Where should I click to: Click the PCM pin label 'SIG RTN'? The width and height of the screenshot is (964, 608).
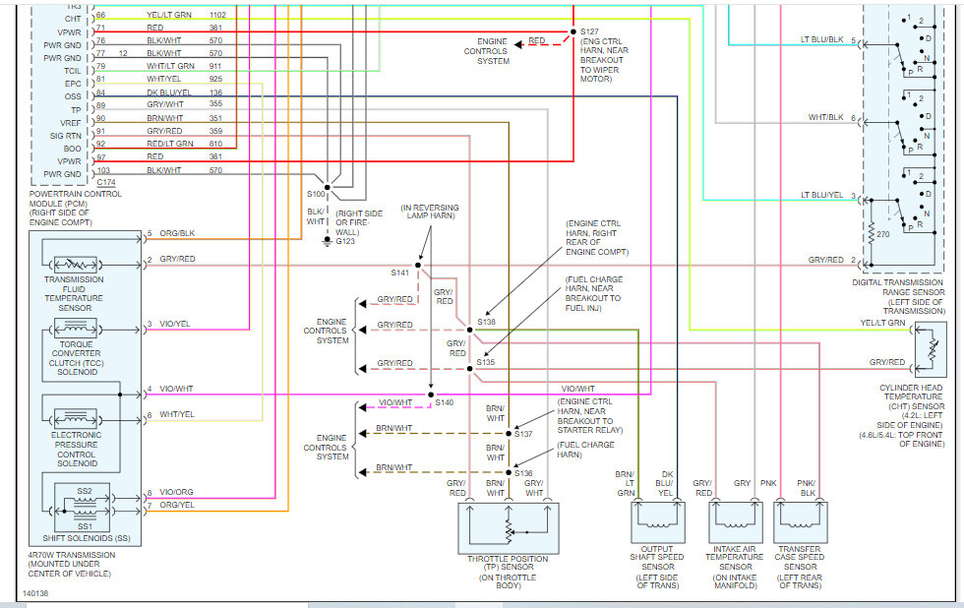(65, 136)
